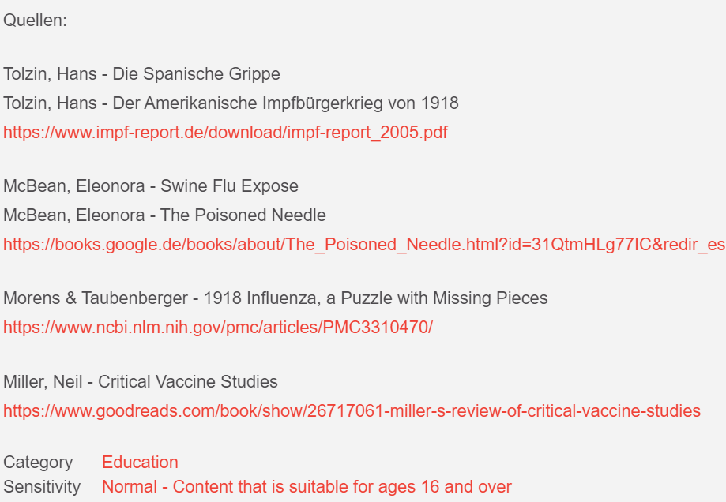Click "McBean, Eleonora" on the Swine Flu line
The height and width of the screenshot is (502, 726).
click(x=73, y=187)
